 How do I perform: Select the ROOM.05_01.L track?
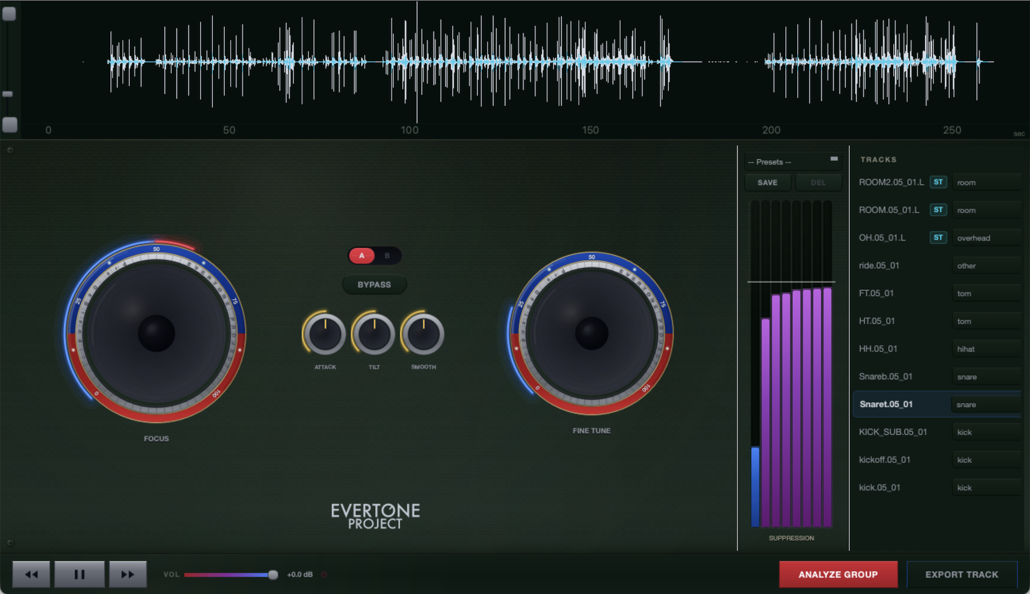point(889,210)
